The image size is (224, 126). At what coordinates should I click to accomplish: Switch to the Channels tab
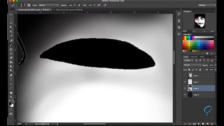pos(194,57)
